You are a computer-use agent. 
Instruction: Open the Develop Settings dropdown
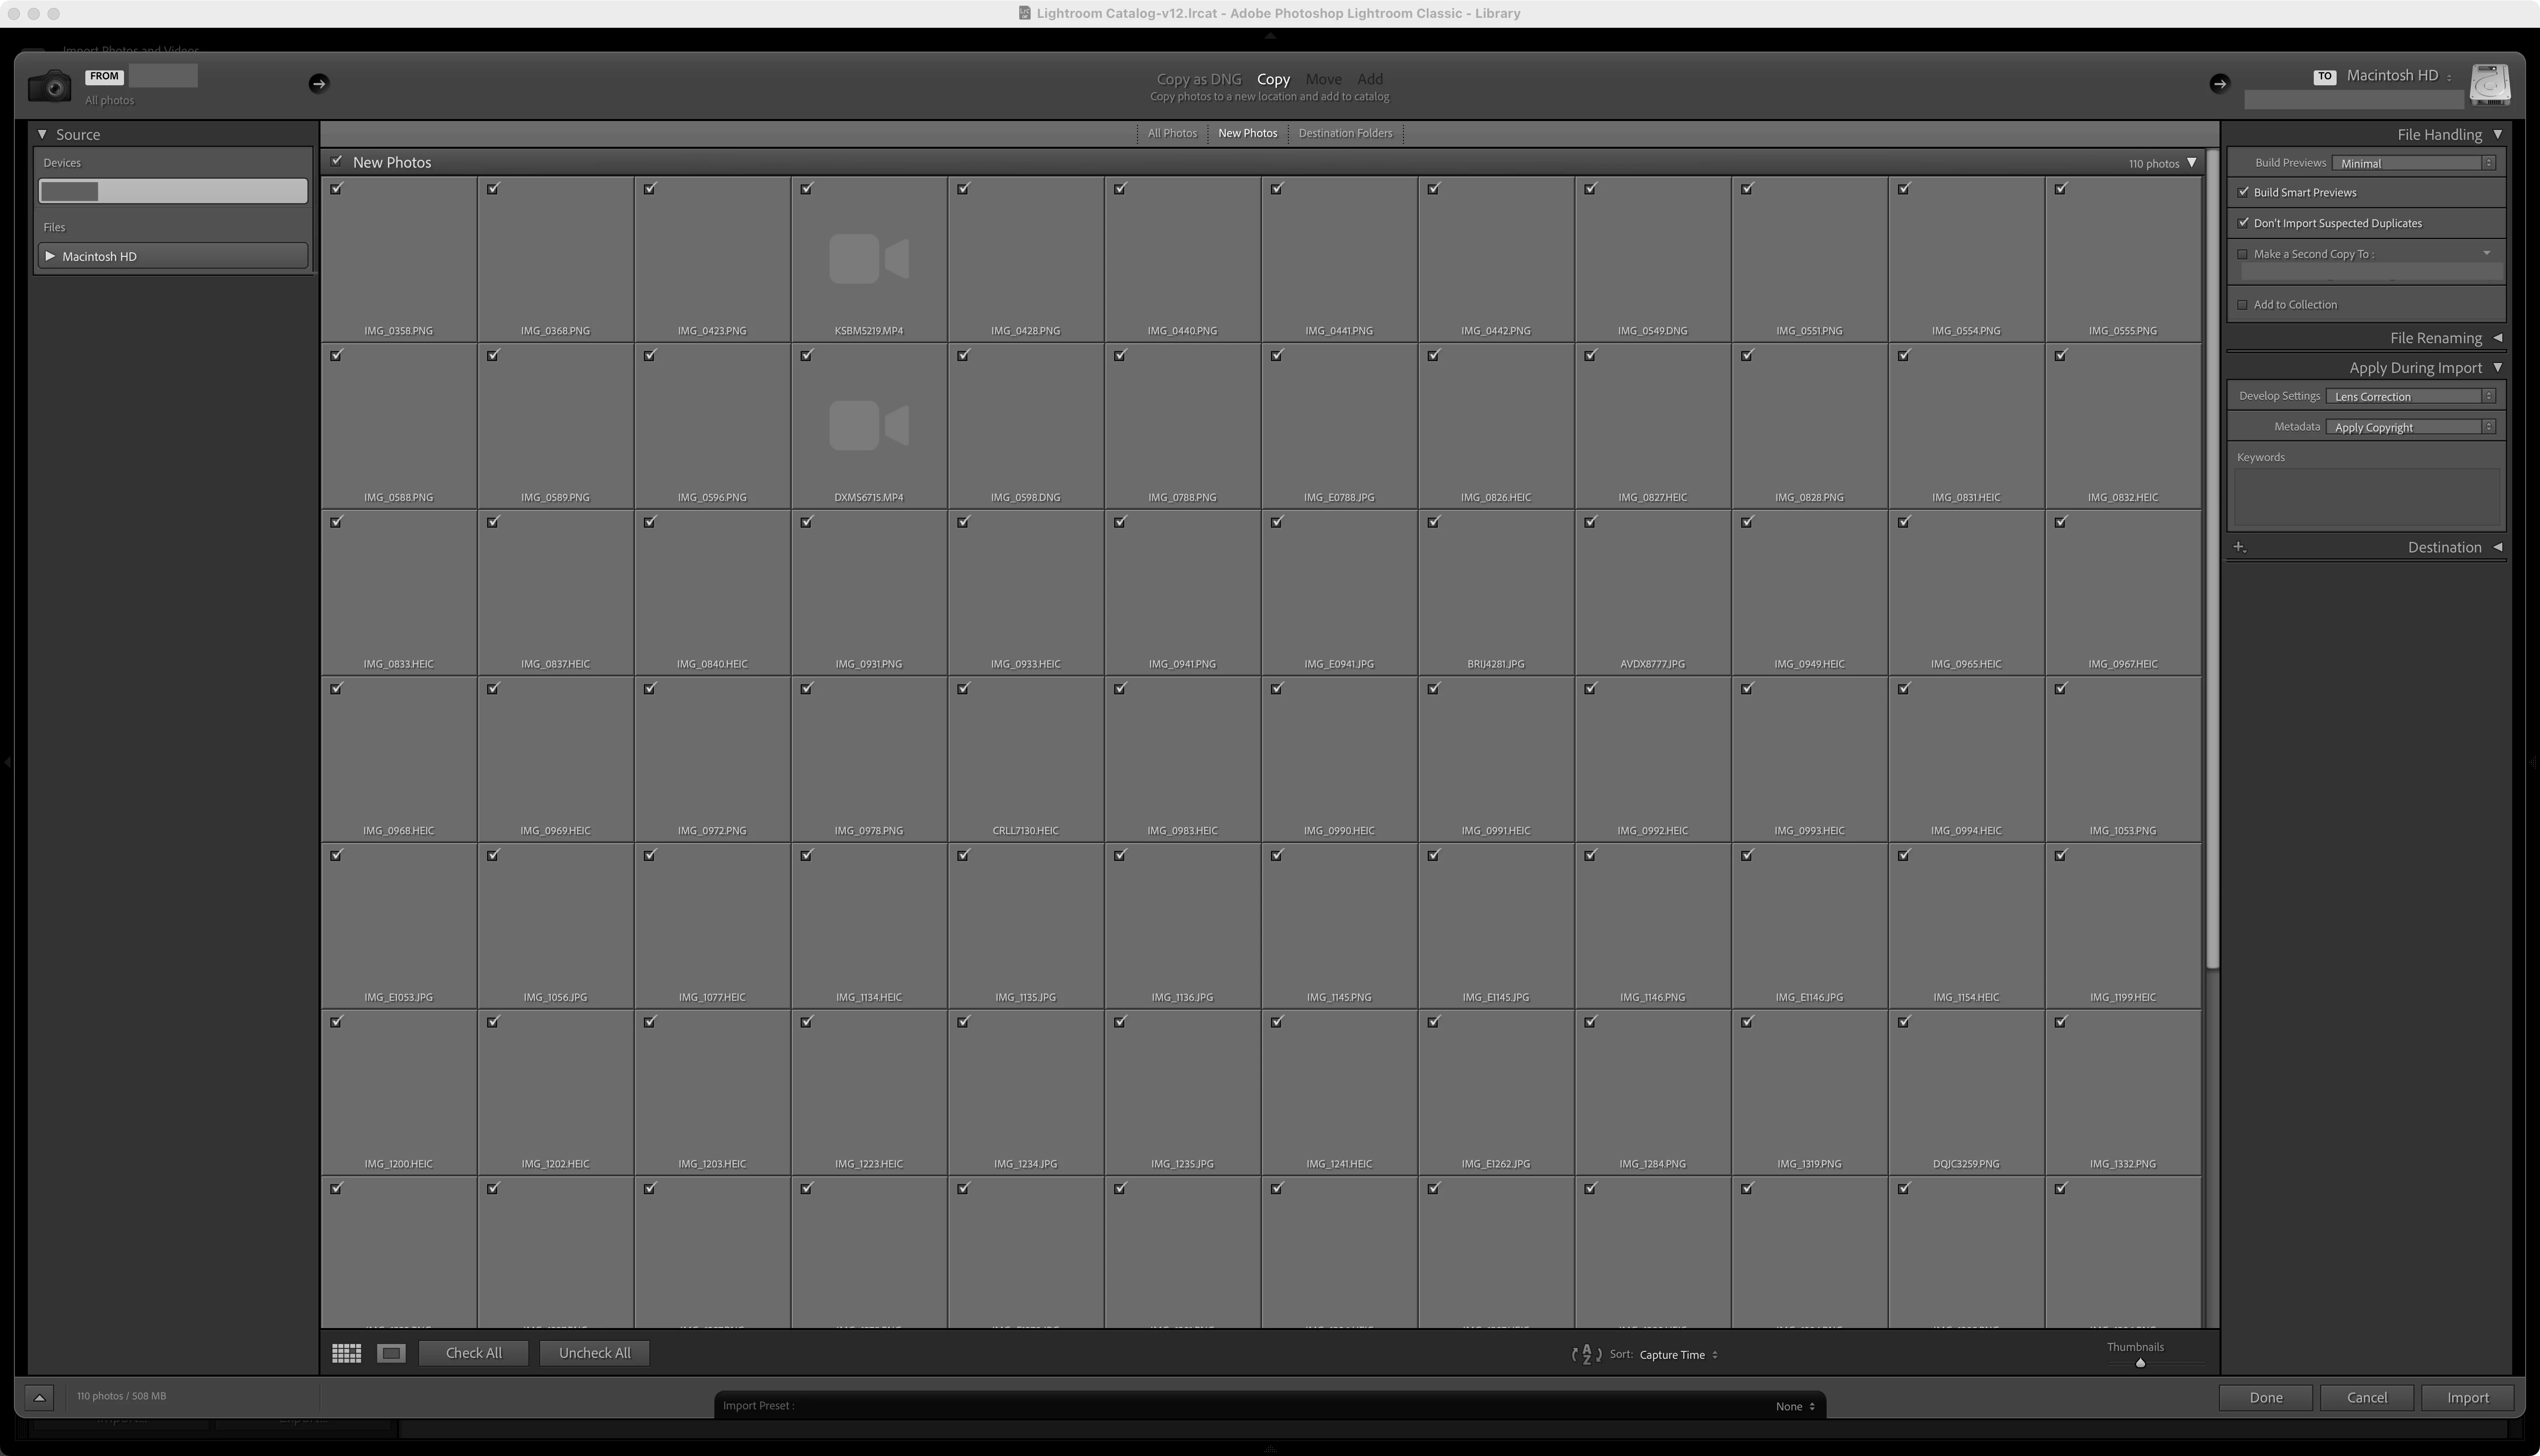(x=2409, y=396)
